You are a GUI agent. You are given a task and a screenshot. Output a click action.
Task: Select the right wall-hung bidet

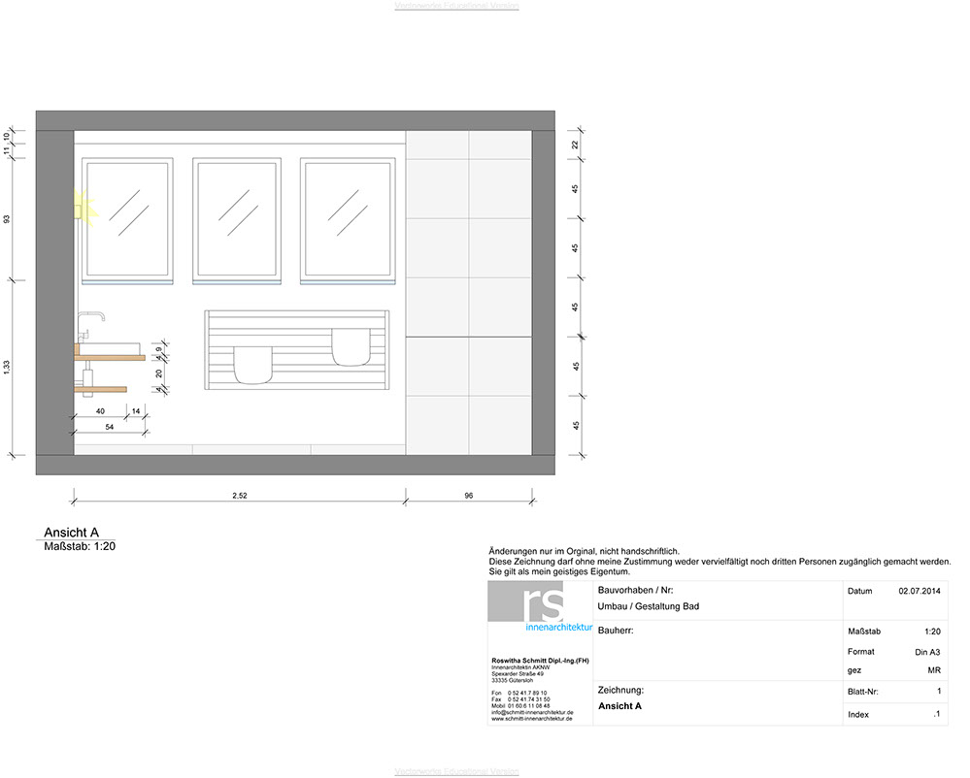click(x=350, y=346)
